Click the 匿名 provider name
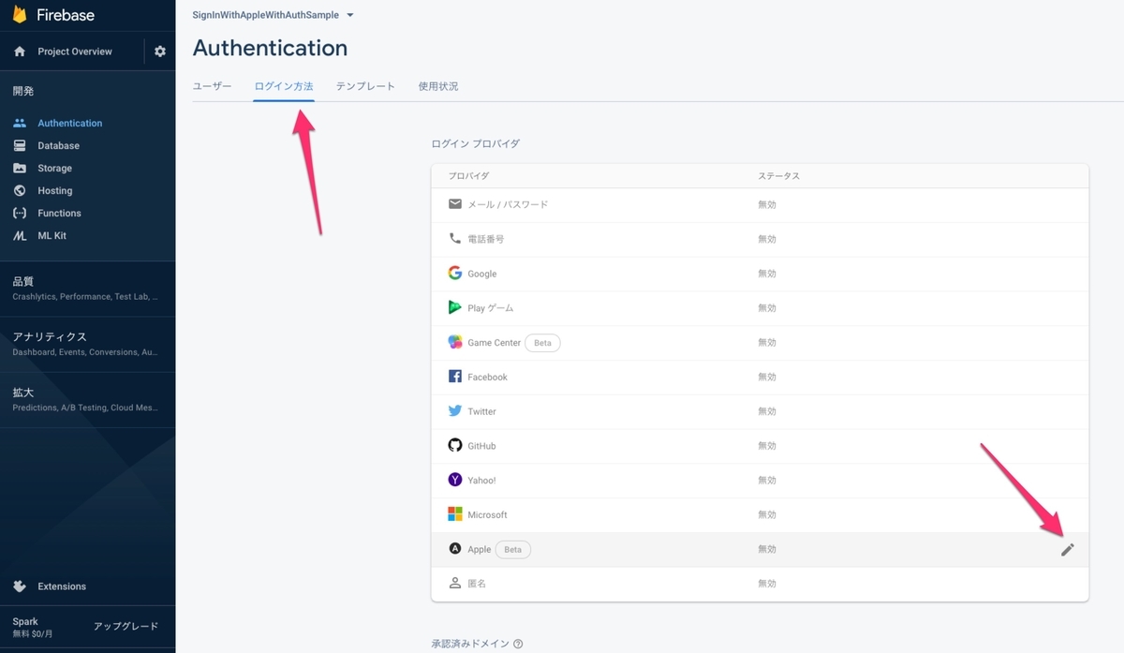The height and width of the screenshot is (653, 1124). pyautogui.click(x=477, y=584)
